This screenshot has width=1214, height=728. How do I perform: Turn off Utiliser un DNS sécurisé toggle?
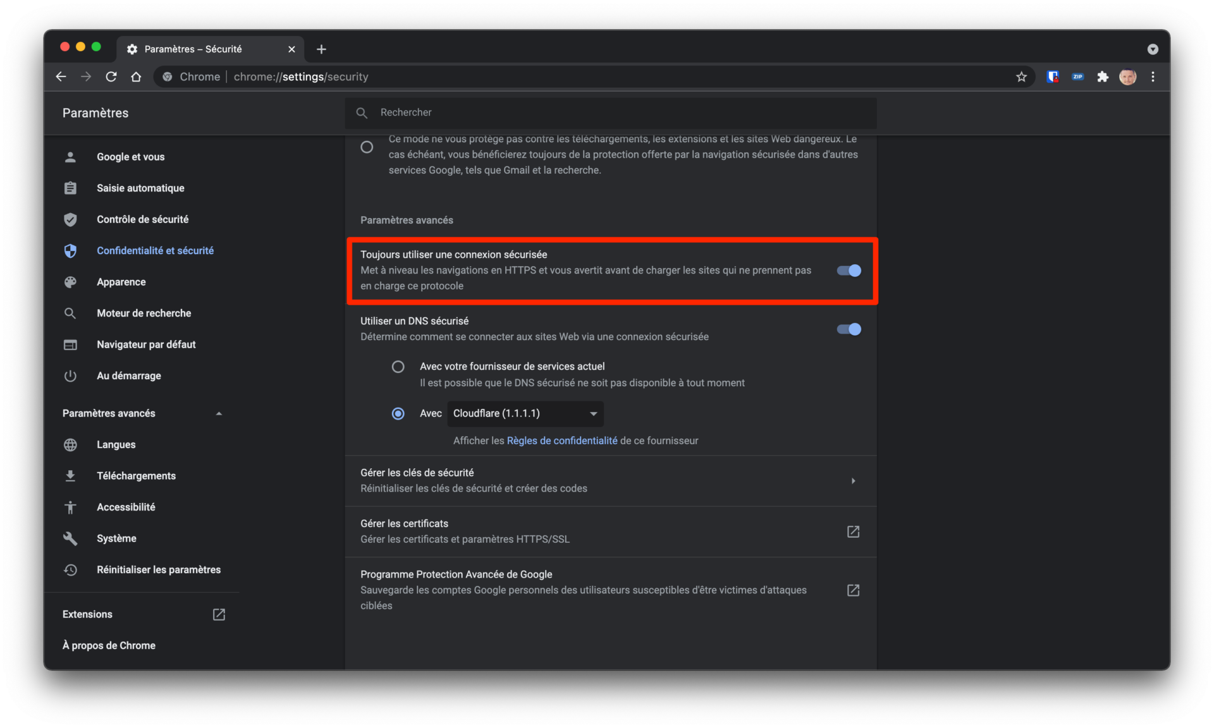(x=849, y=329)
